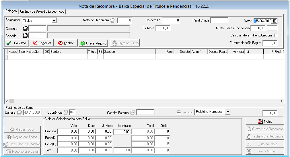Click the Fechar button
The height and width of the screenshot is (157, 290).
tap(66, 43)
